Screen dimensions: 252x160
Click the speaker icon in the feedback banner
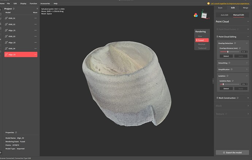click(209, 3)
